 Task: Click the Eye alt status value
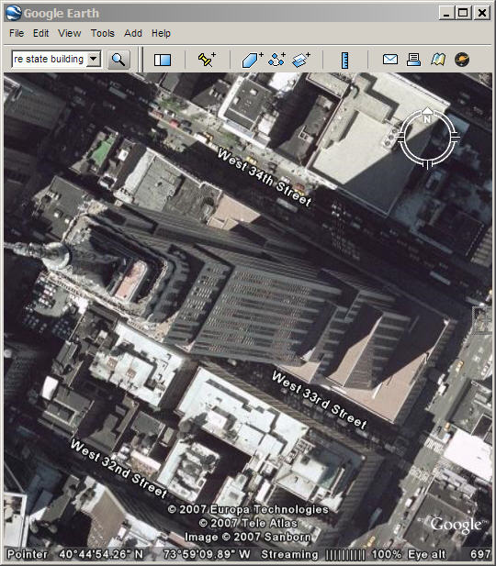click(x=480, y=554)
